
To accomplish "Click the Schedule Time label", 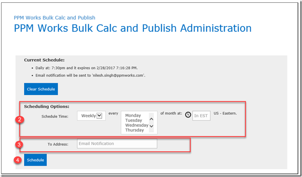I will pyautogui.click(x=55, y=116).
